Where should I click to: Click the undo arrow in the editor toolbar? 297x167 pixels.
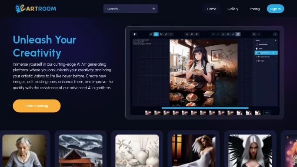click(254, 34)
